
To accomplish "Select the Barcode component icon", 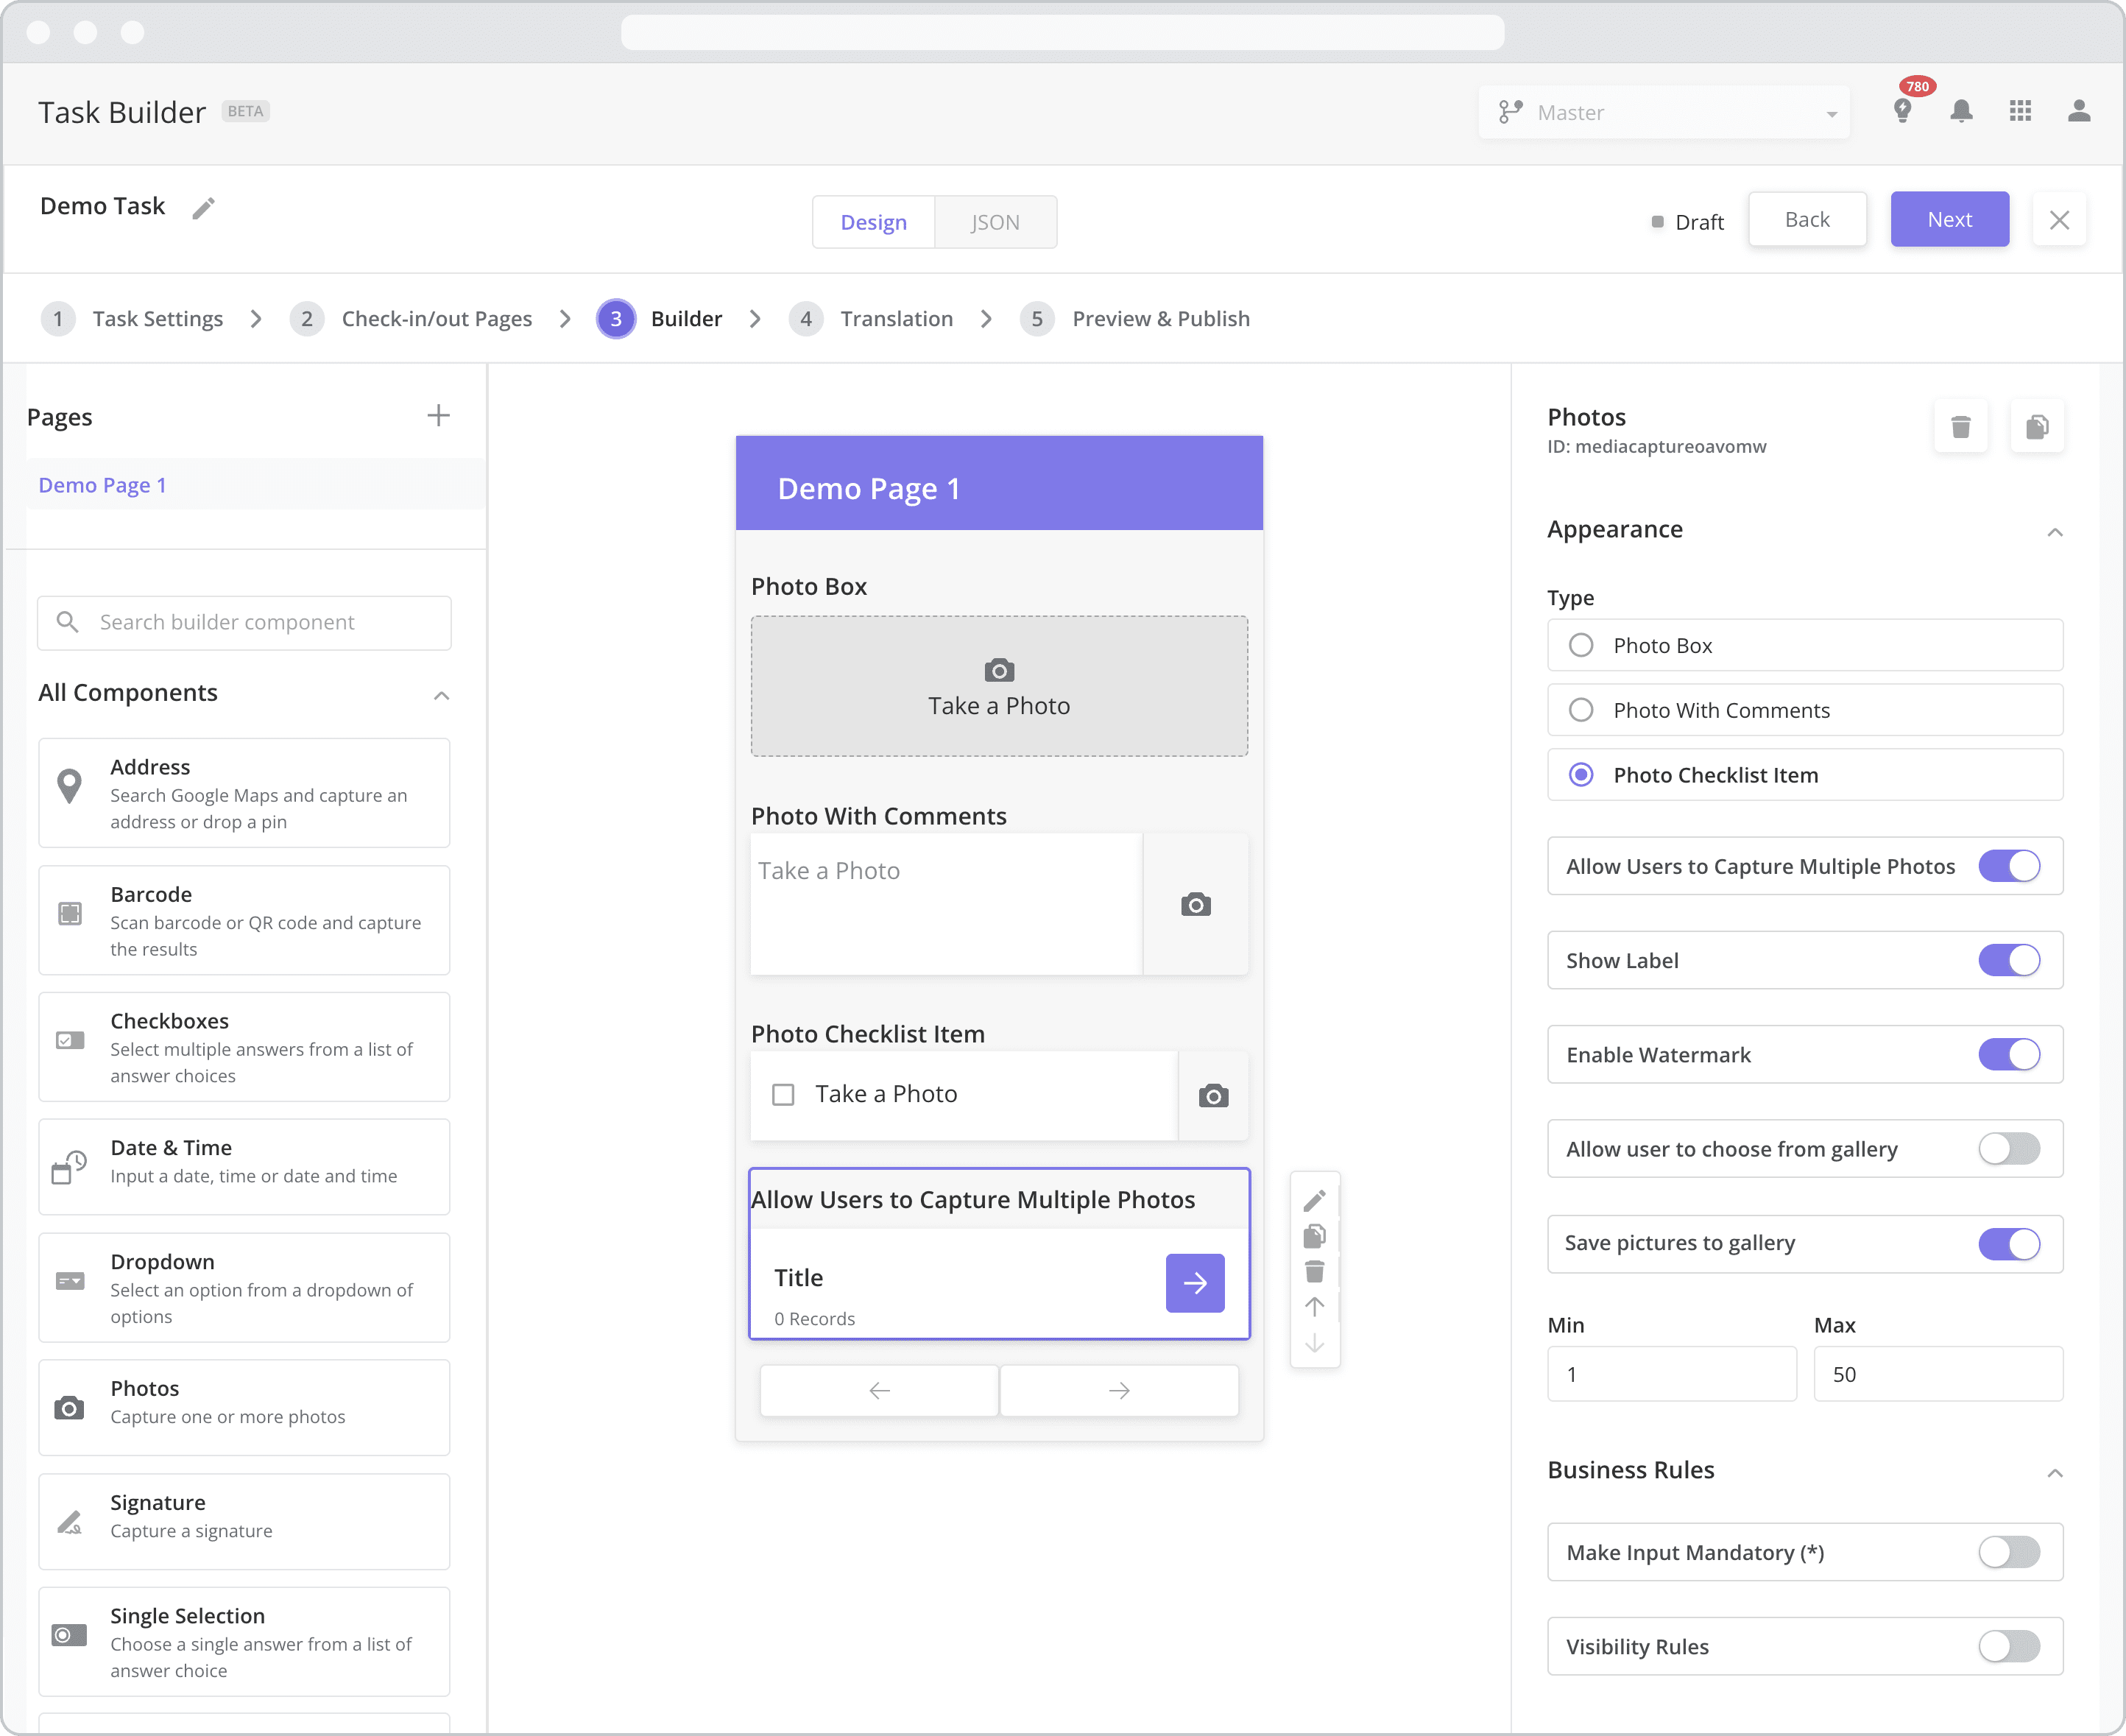I will click(x=70, y=913).
